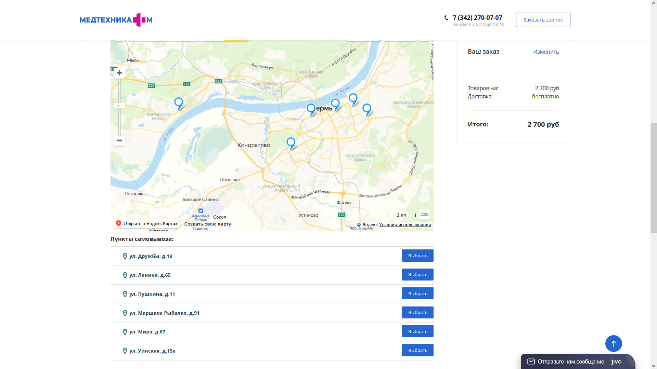Viewport: 657px width, 369px height.
Task: Choose pickup point ул. Дружбы, д.19
Action: click(417, 256)
